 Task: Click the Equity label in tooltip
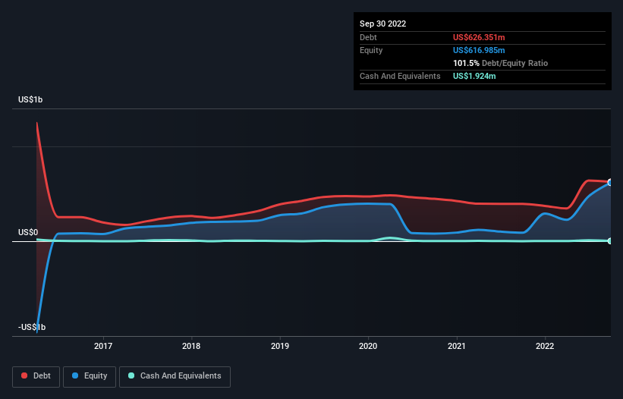pos(371,50)
